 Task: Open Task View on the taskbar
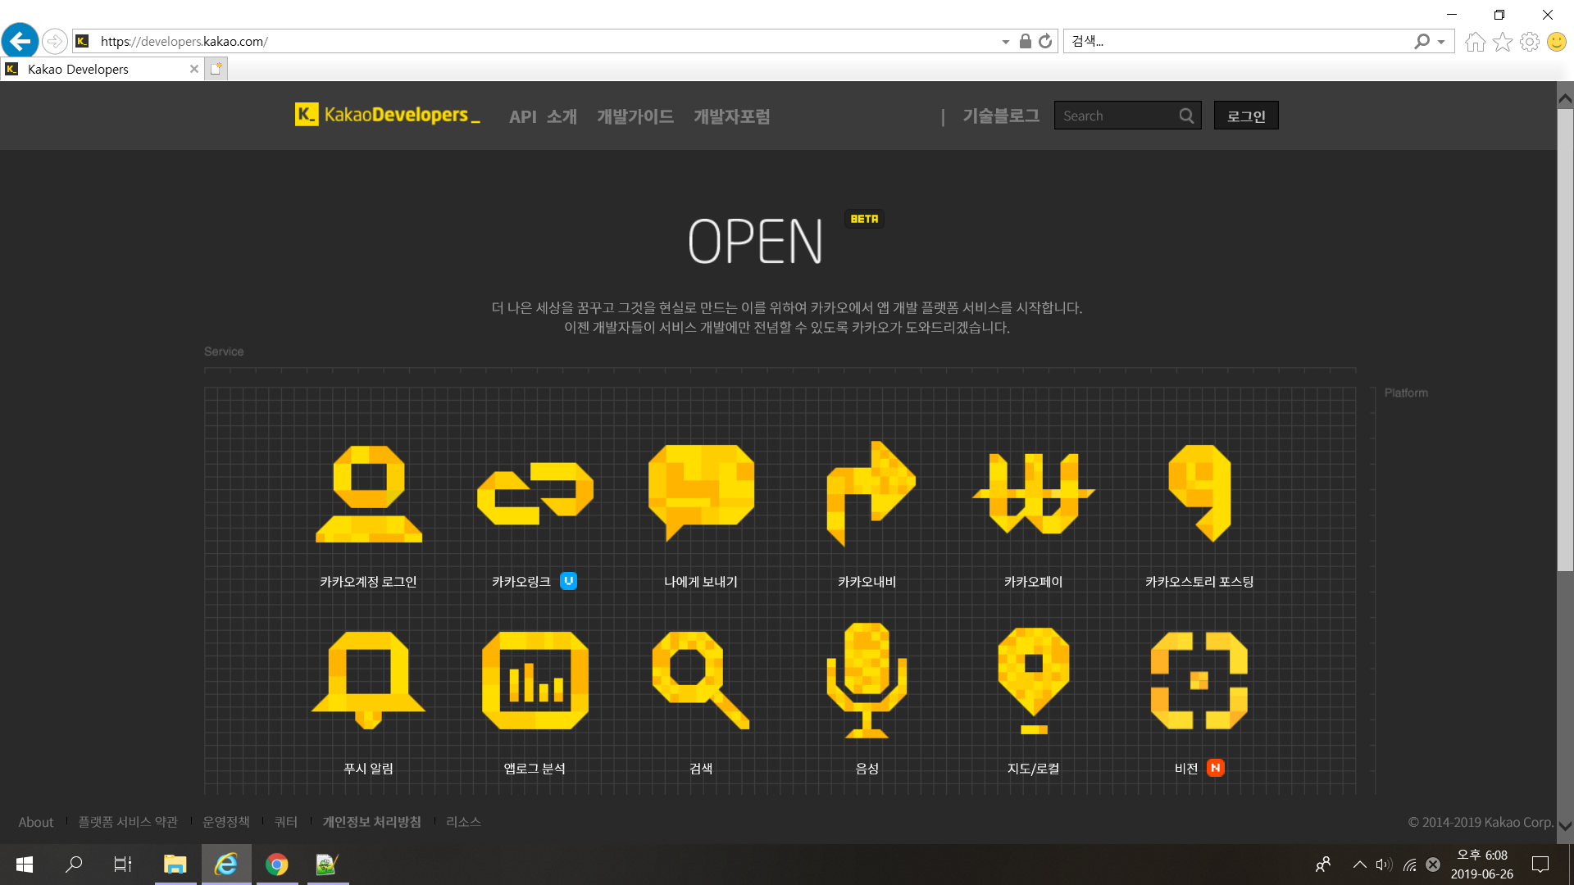point(123,865)
